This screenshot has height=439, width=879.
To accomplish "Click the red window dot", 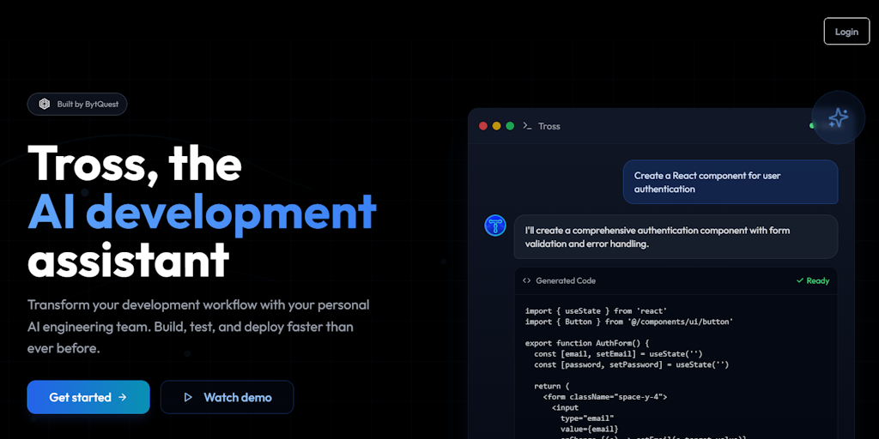I will 483,126.
